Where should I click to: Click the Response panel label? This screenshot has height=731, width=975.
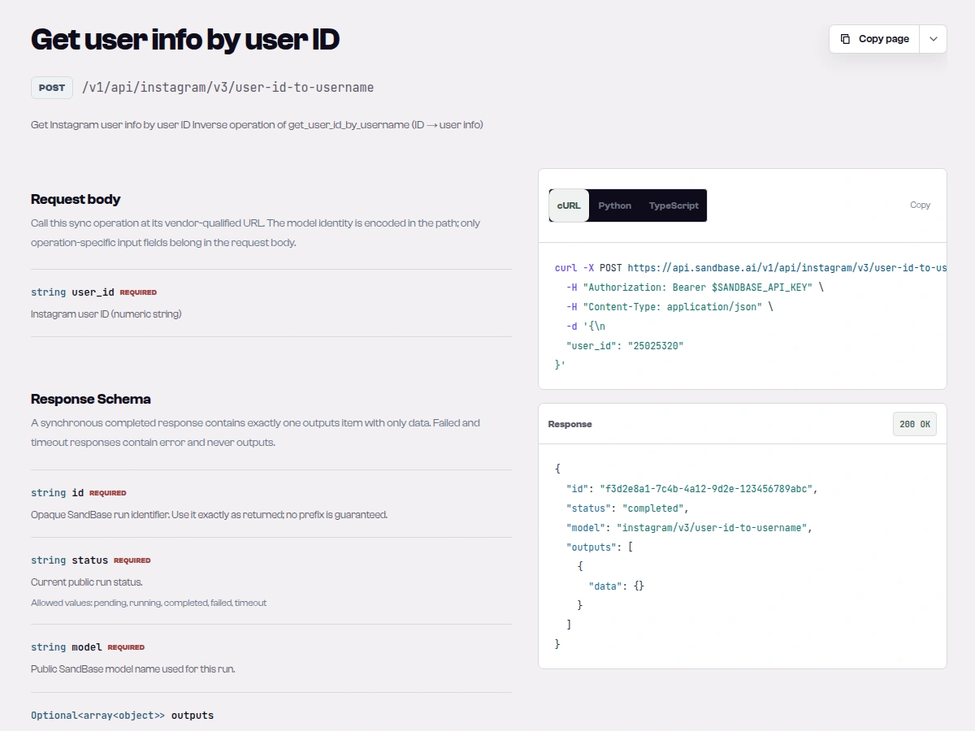pyautogui.click(x=570, y=424)
